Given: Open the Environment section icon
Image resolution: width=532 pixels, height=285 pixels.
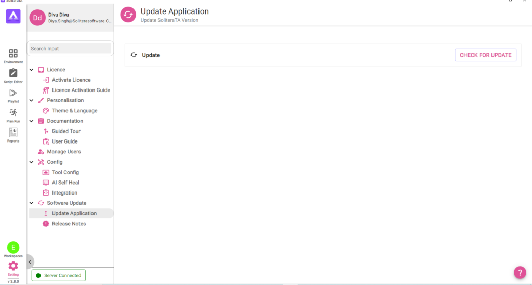Looking at the screenshot, I should (13, 54).
